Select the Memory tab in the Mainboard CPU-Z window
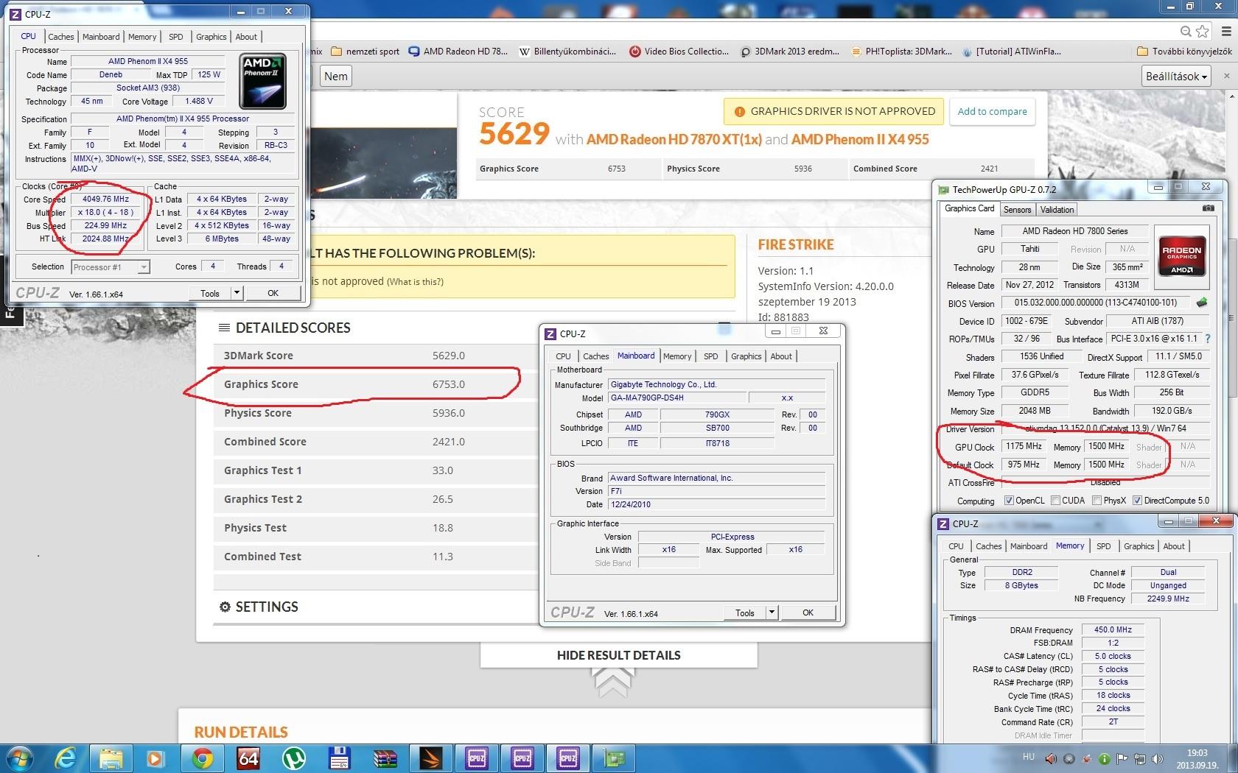The width and height of the screenshot is (1238, 773). coord(677,356)
